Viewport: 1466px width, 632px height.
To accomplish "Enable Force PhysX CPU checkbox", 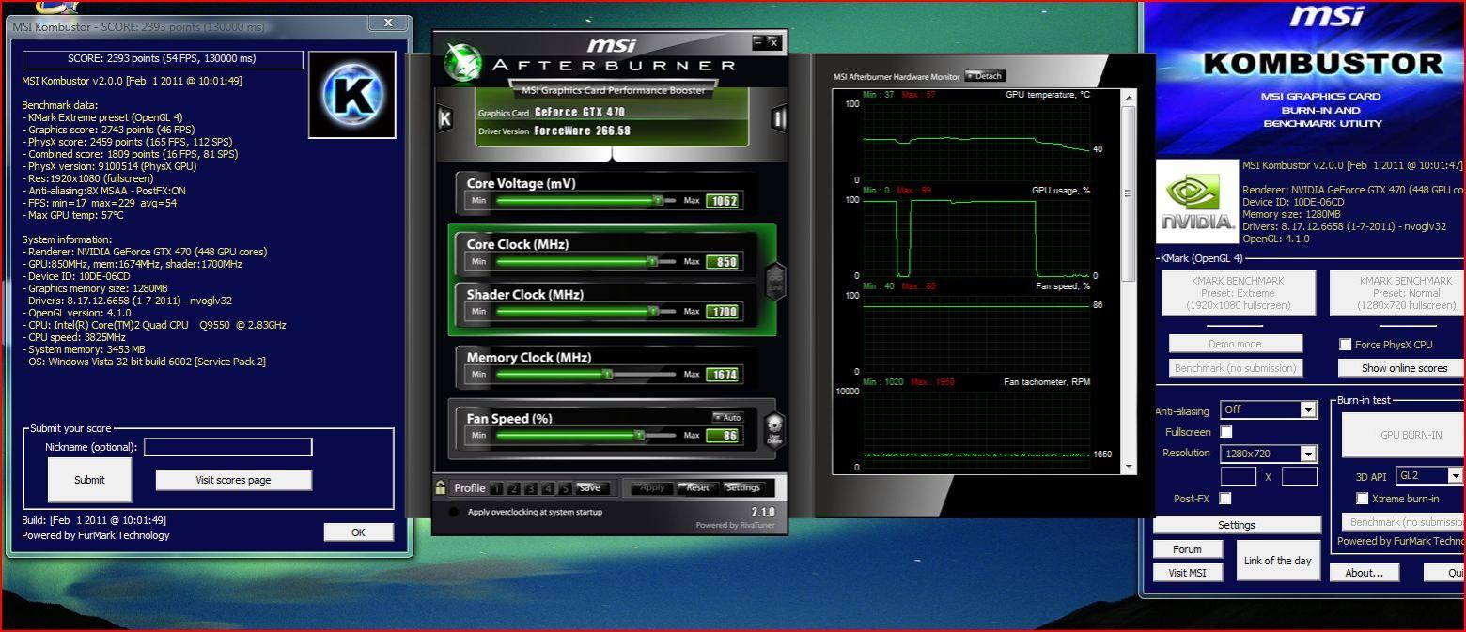I will 1345,345.
